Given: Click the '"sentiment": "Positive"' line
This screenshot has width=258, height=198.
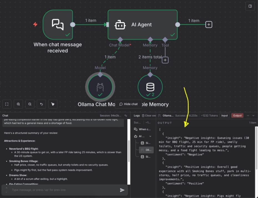Looking at the screenshot, I should pos(184,184).
